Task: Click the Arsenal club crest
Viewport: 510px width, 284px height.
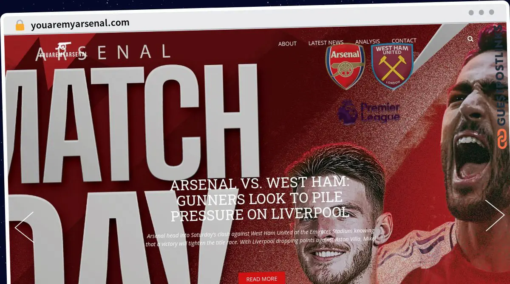Action: (345, 66)
